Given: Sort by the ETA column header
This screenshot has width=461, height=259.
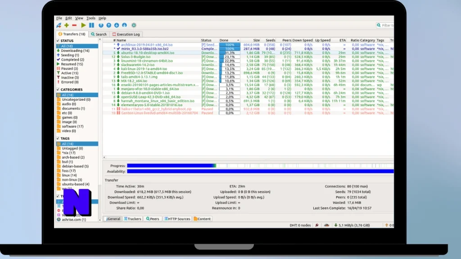Looking at the screenshot, I should click(x=343, y=40).
